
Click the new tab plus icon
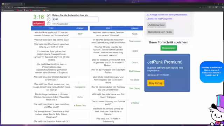(24, 4)
